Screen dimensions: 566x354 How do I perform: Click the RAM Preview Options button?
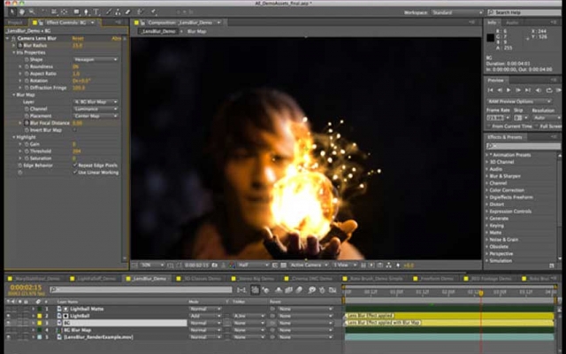point(519,101)
